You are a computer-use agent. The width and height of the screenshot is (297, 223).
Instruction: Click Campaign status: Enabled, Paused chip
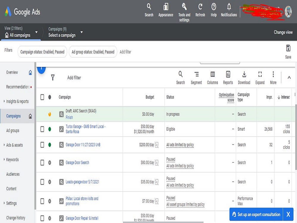42,52
